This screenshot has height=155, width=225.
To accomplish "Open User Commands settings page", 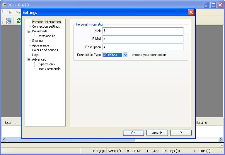I will point(49,69).
